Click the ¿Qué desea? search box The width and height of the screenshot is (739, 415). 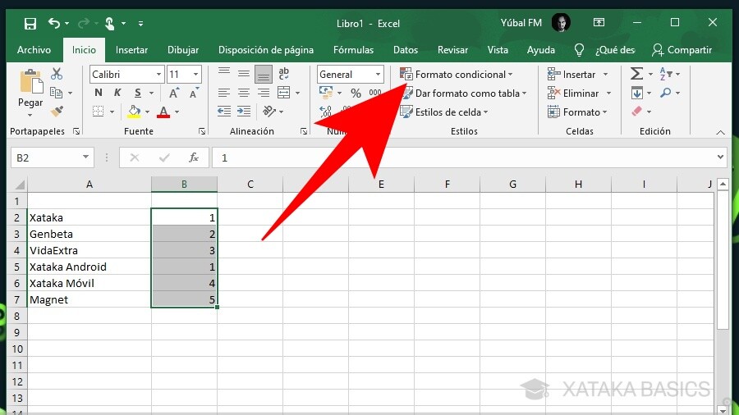(614, 50)
